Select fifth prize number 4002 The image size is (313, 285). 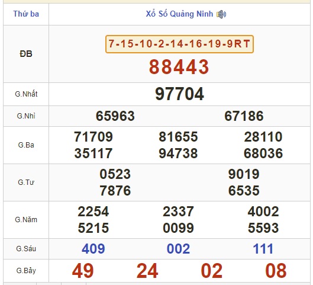263,212
